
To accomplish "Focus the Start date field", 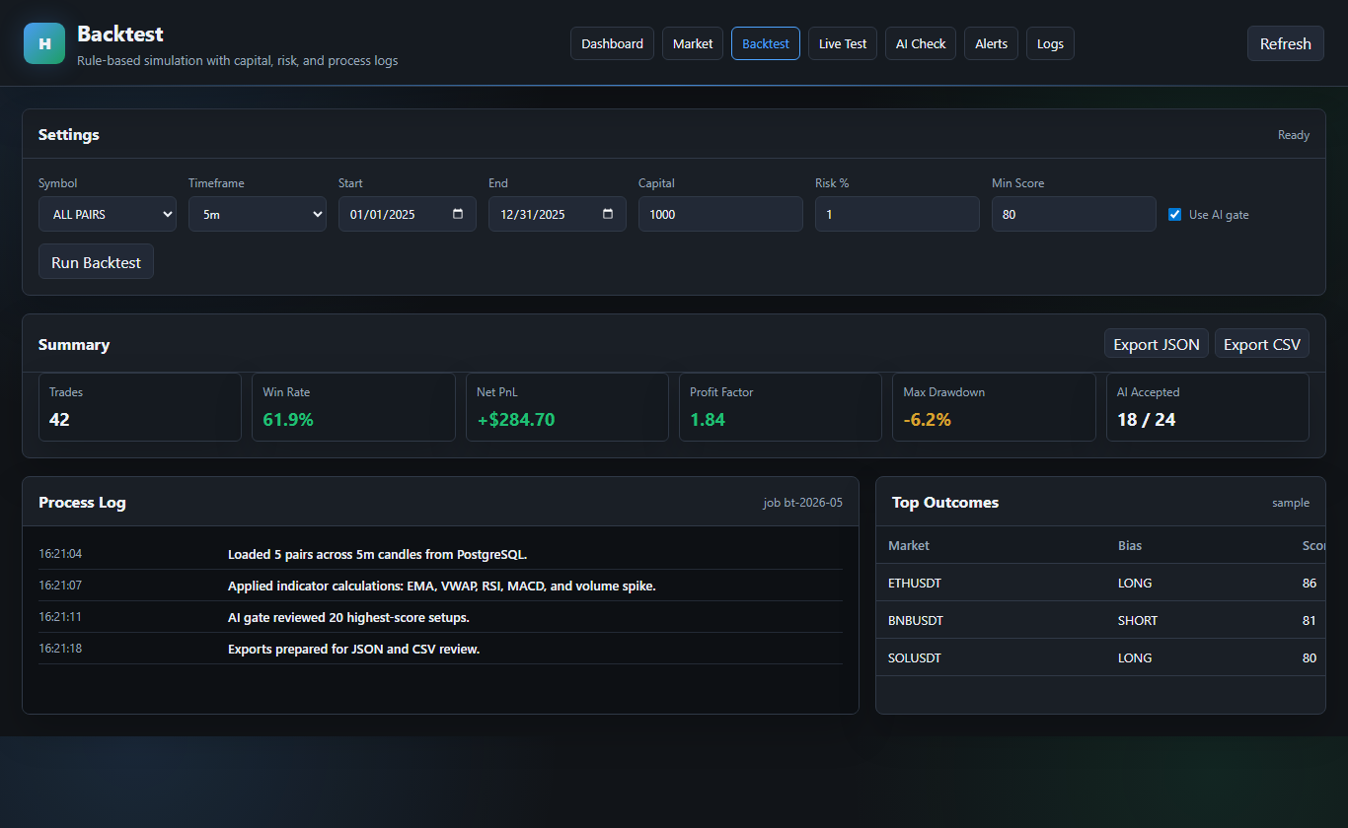I will tap(408, 214).
